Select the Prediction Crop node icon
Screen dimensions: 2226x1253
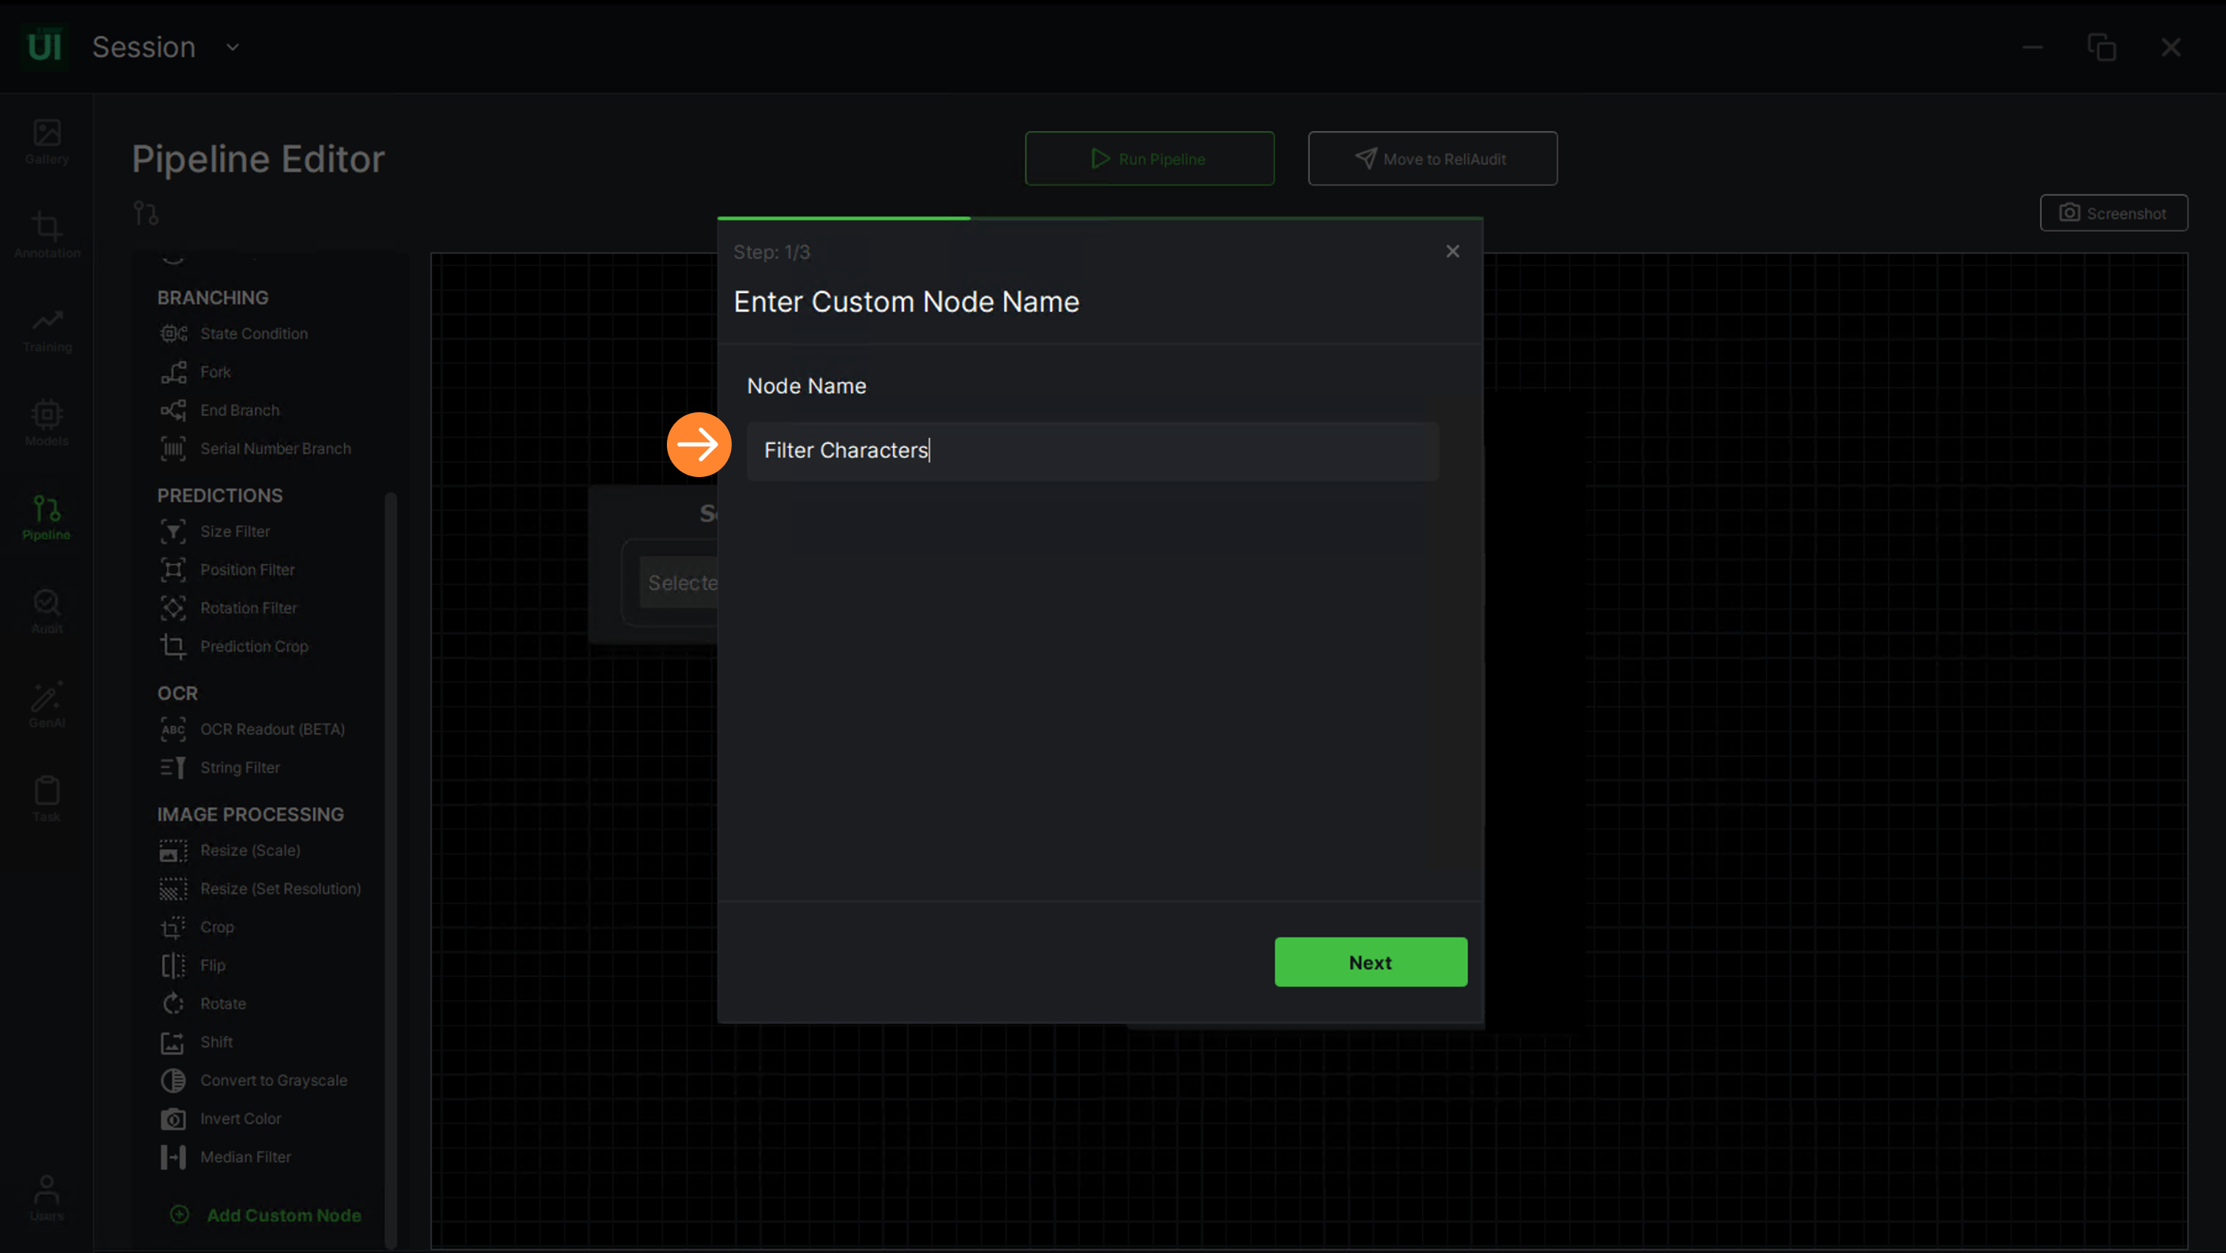point(173,646)
